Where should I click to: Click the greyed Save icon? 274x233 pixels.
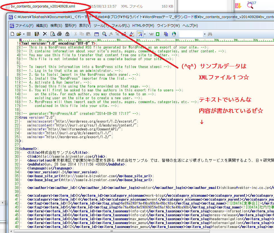tap(29, 34)
